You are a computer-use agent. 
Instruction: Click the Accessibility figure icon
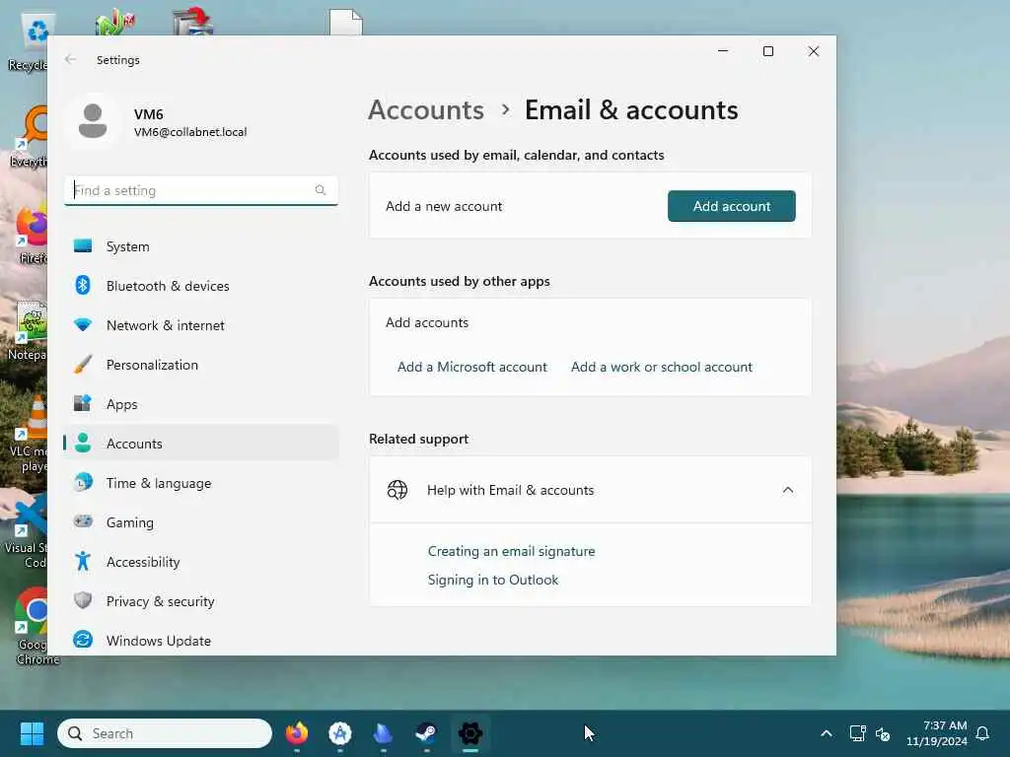(83, 561)
